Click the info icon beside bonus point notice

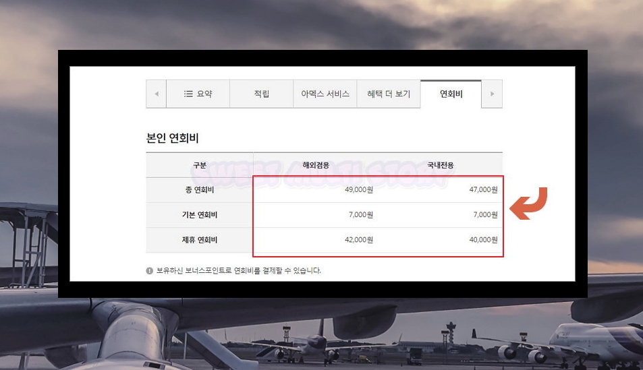click(x=150, y=270)
